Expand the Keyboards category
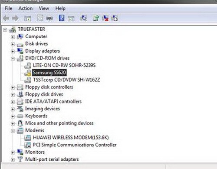 [13, 116]
